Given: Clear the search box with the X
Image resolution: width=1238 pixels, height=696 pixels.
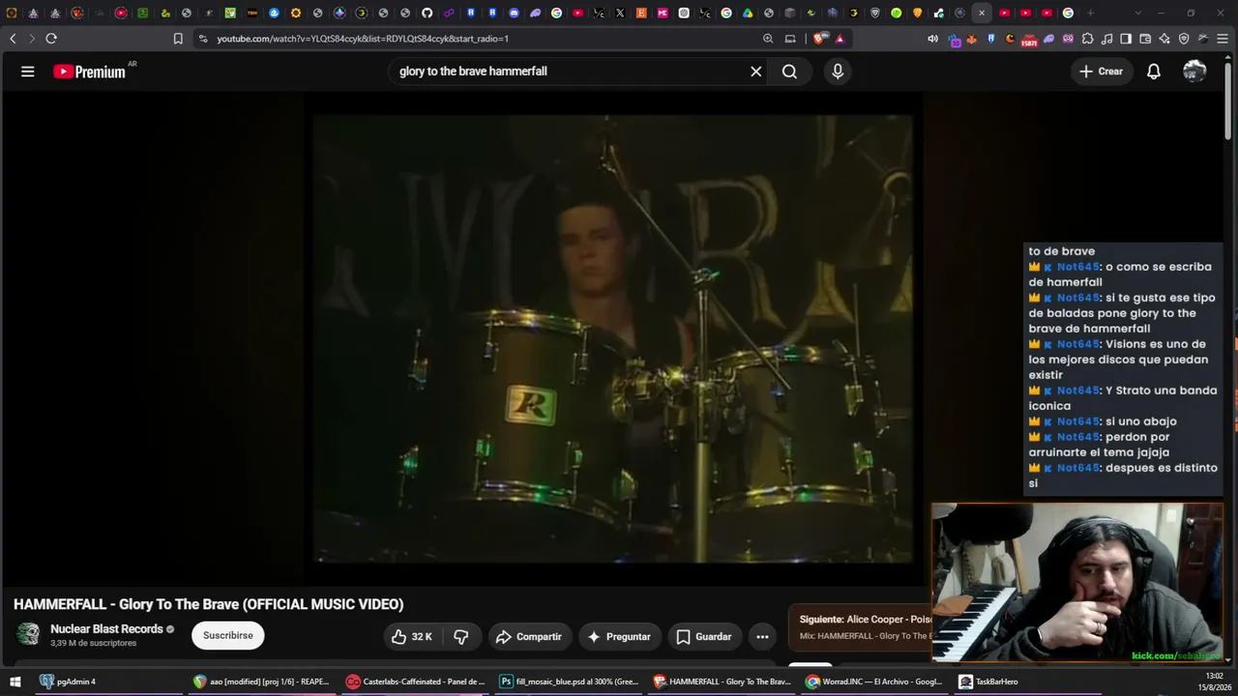Looking at the screenshot, I should tap(756, 72).
